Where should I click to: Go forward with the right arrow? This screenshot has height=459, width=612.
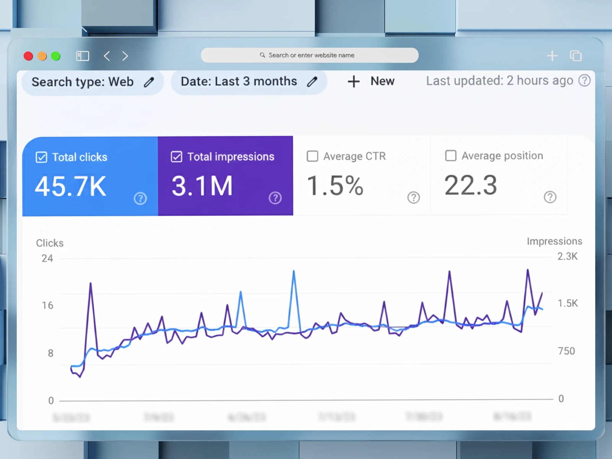pos(125,56)
